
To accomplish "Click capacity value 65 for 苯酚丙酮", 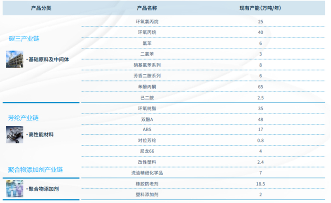I will click(261, 87).
